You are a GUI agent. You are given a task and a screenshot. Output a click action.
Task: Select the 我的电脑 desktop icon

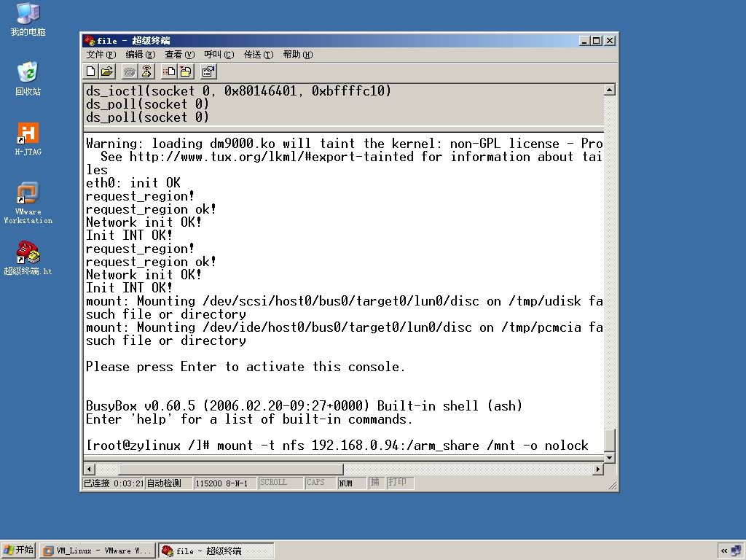pyautogui.click(x=28, y=19)
